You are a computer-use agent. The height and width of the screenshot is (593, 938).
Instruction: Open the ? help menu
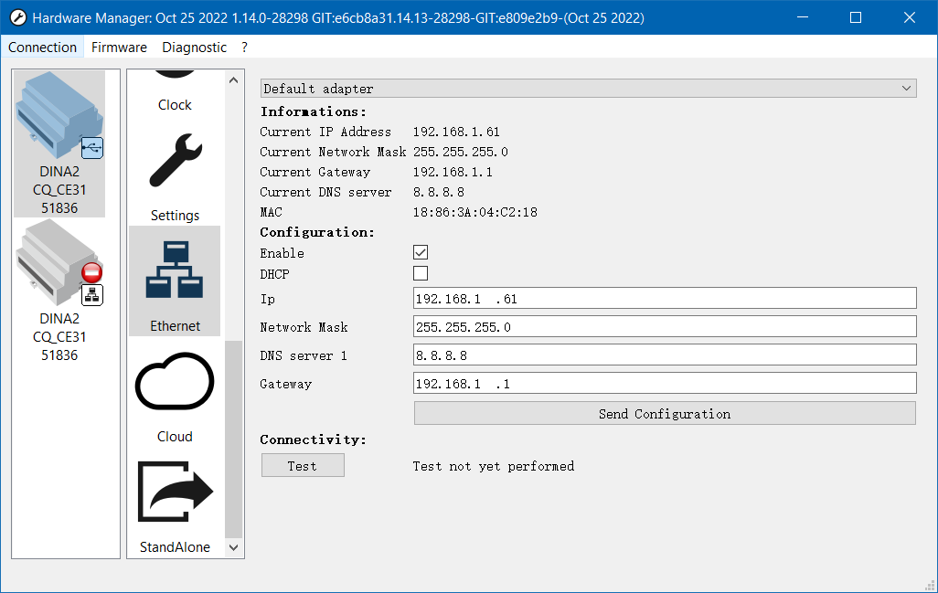(x=245, y=48)
